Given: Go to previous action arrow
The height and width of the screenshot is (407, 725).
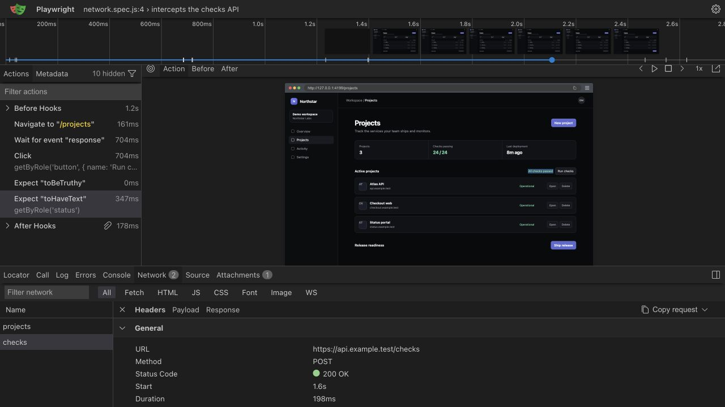Looking at the screenshot, I should pos(641,68).
